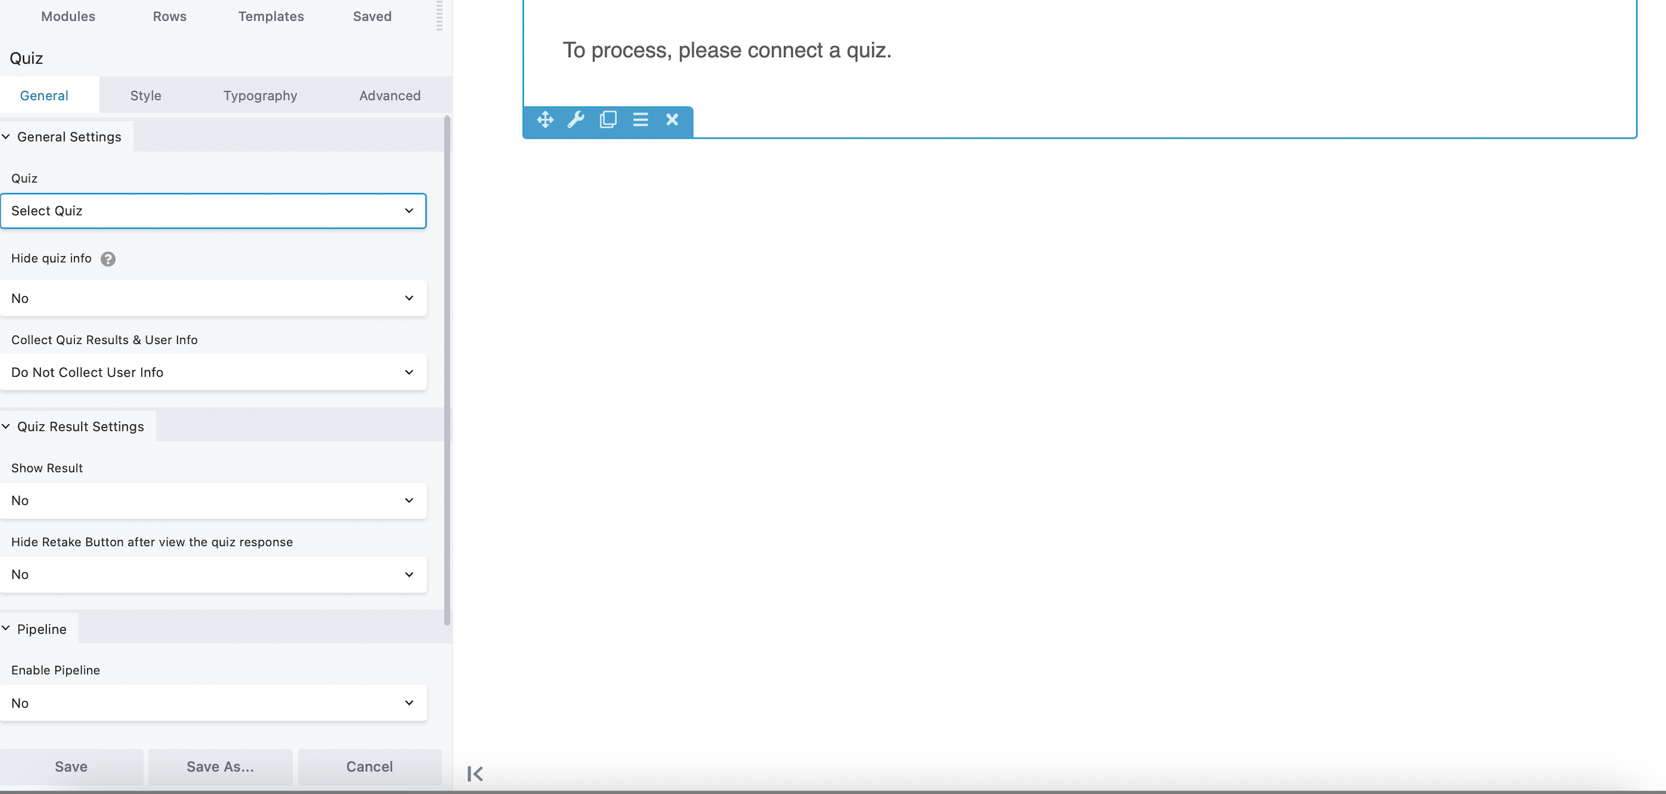The width and height of the screenshot is (1666, 794).
Task: Open the Select Quiz dropdown
Action: (214, 211)
